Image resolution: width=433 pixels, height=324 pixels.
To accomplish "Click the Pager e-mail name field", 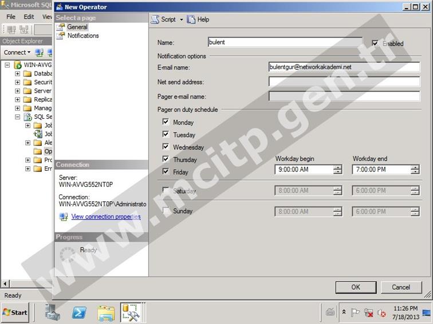I will pos(344,96).
